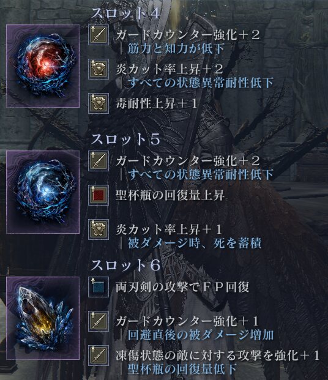The image size is (328, 380).
Task: Open the スロット6 heading
Action: pos(125,266)
